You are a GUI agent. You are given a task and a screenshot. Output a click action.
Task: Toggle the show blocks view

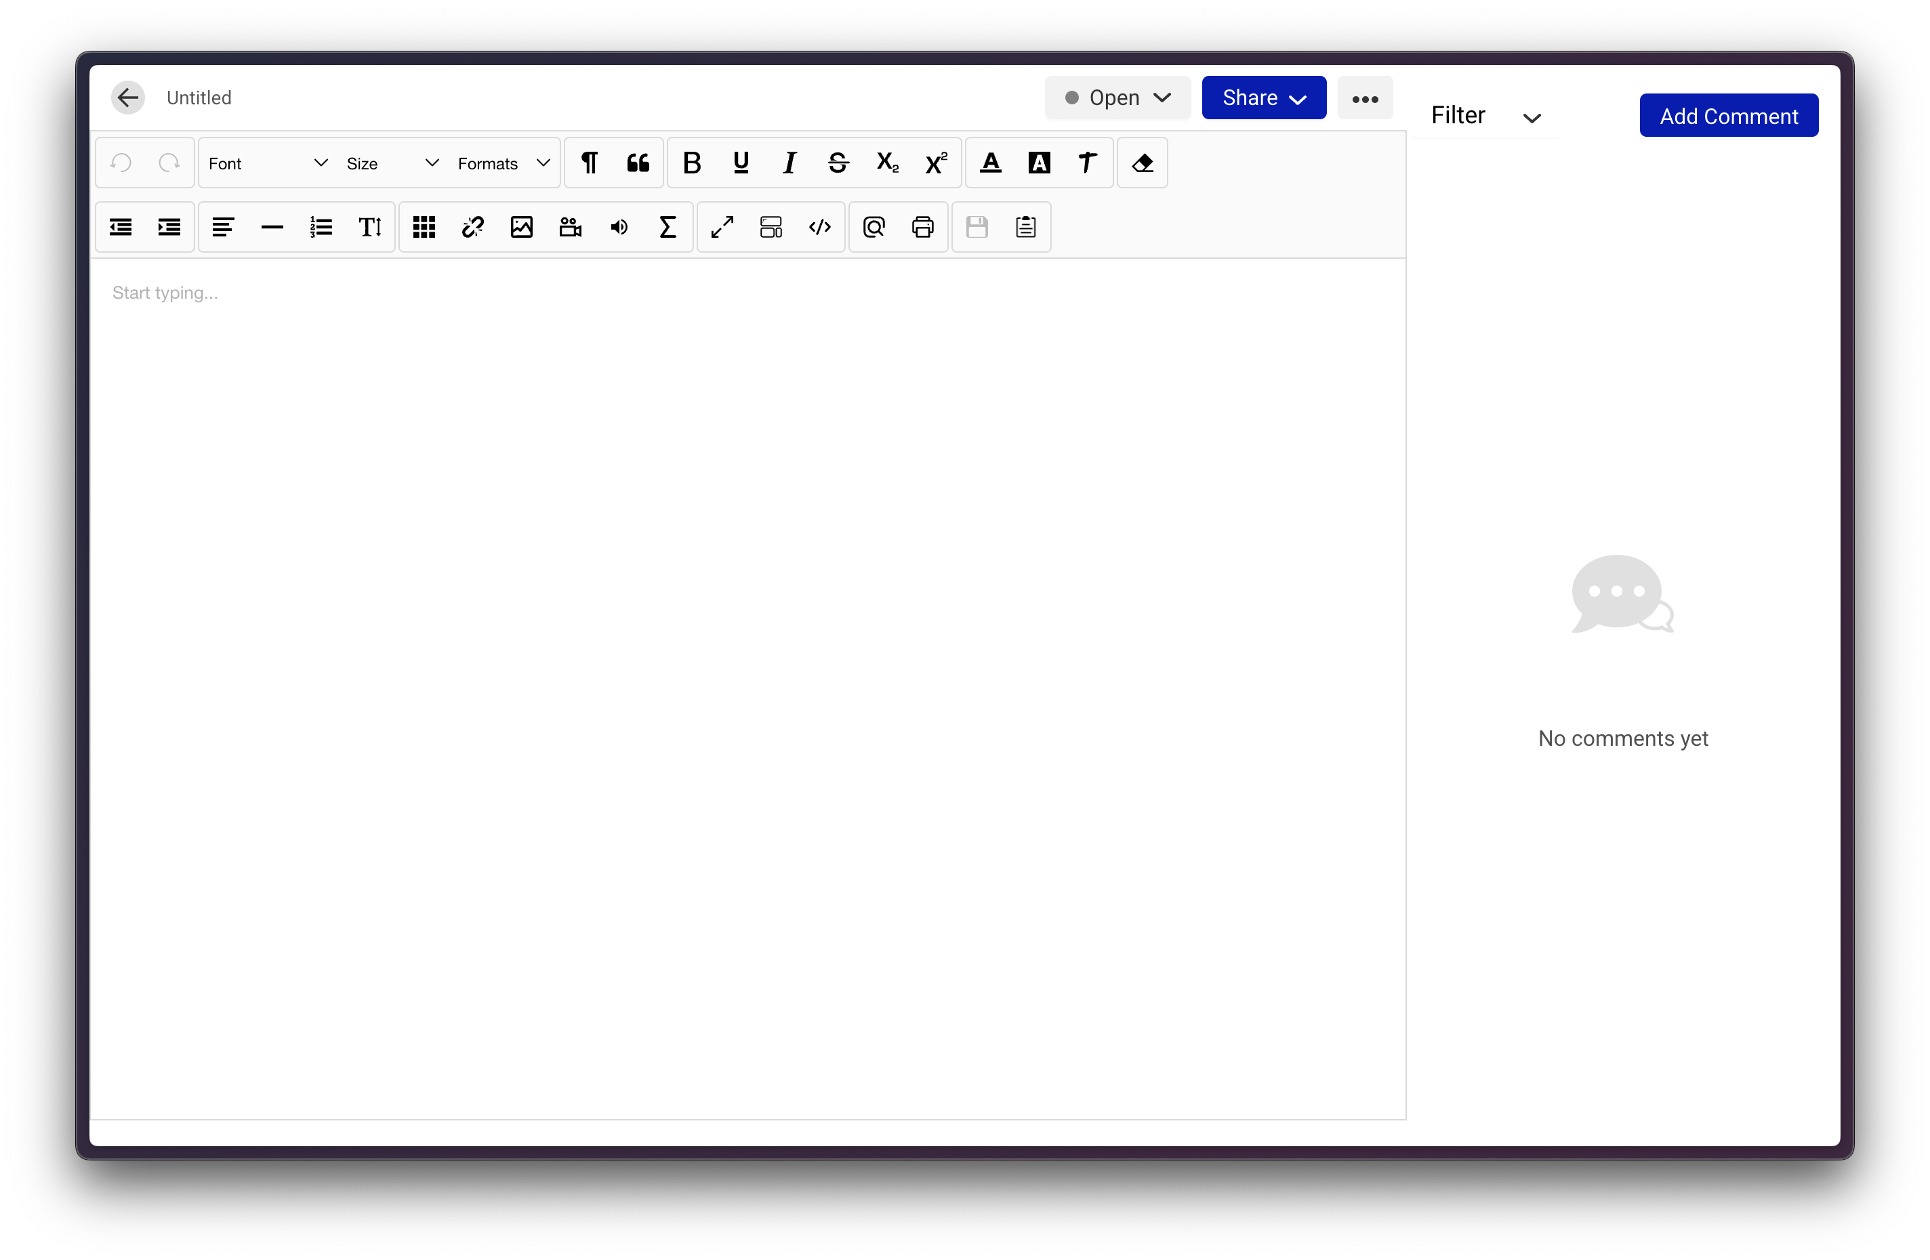pyautogui.click(x=771, y=227)
